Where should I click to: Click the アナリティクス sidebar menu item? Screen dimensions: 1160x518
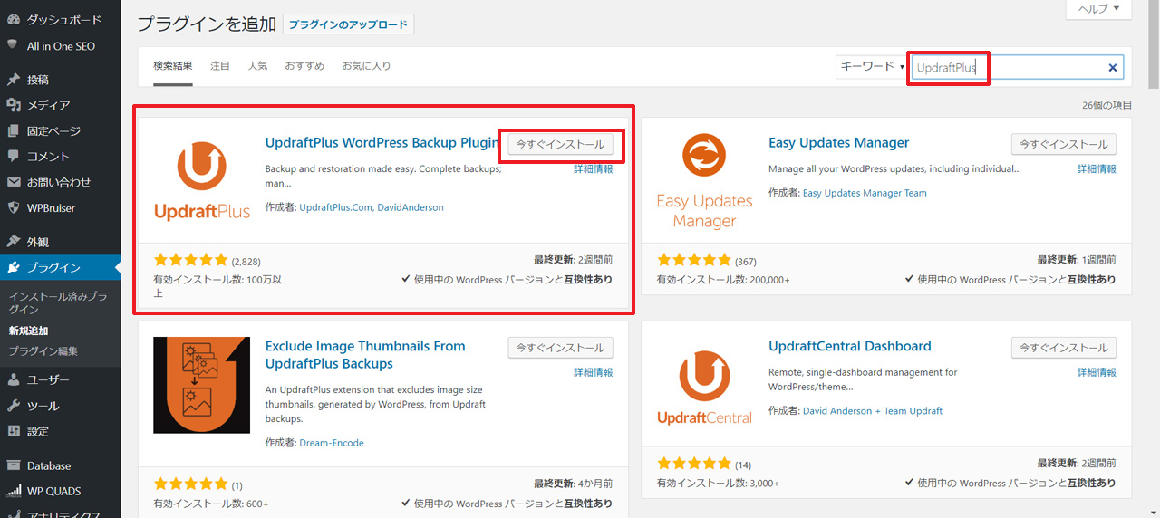(x=60, y=513)
